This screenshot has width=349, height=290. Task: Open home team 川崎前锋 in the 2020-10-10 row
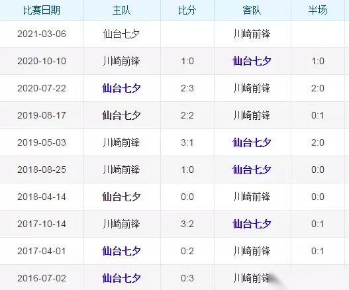[122, 61]
